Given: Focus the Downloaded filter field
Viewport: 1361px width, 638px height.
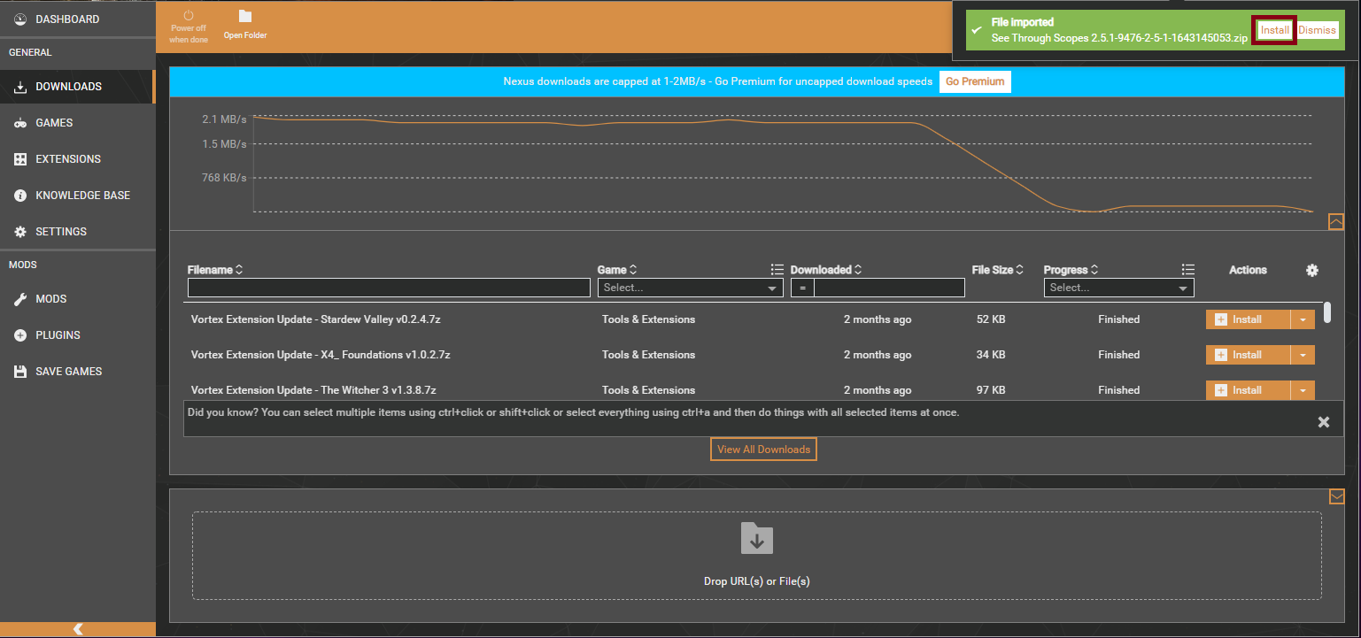Looking at the screenshot, I should tap(890, 288).
